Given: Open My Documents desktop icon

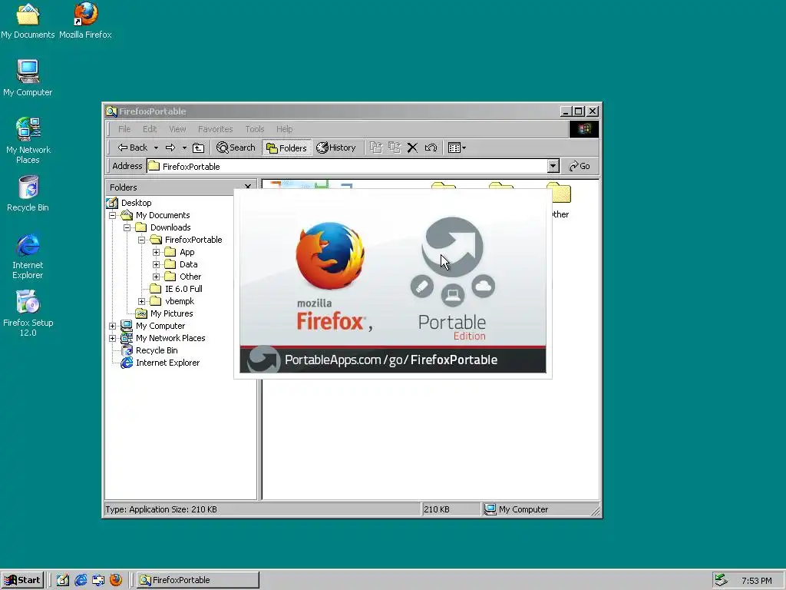Looking at the screenshot, I should point(28,21).
